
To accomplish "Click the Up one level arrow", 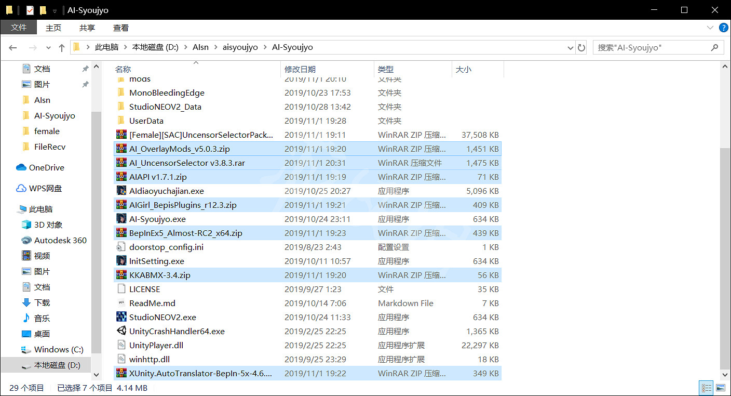I will point(62,47).
